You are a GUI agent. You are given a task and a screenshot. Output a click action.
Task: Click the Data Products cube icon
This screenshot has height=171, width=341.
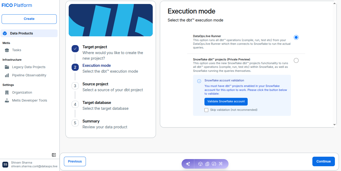coord(5,33)
